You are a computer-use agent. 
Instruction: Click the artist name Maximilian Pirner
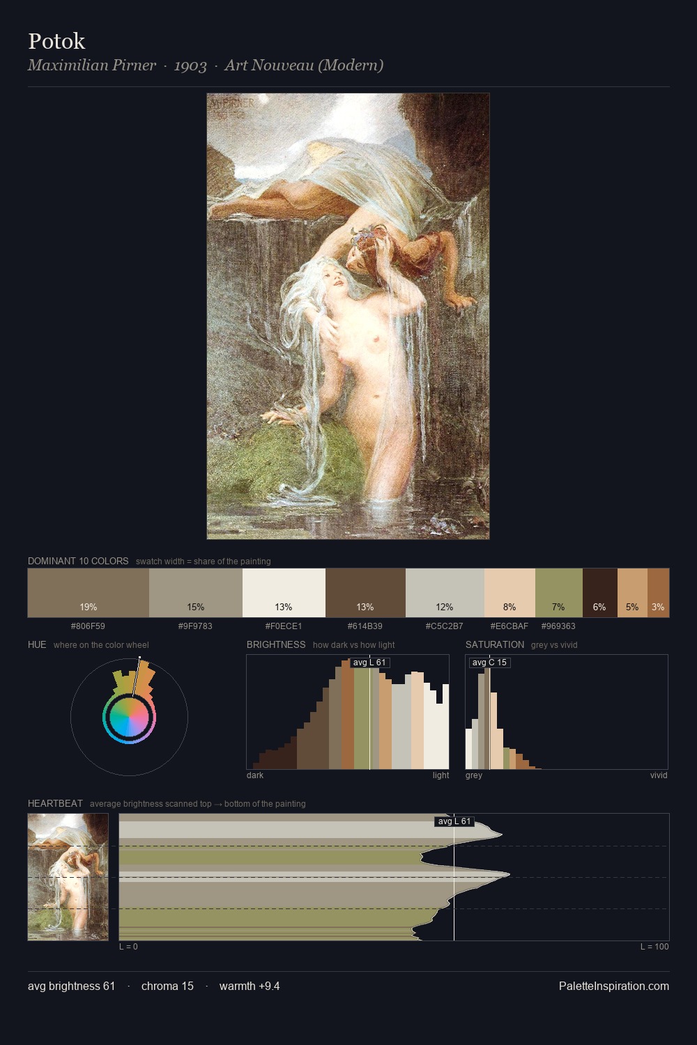coord(92,65)
